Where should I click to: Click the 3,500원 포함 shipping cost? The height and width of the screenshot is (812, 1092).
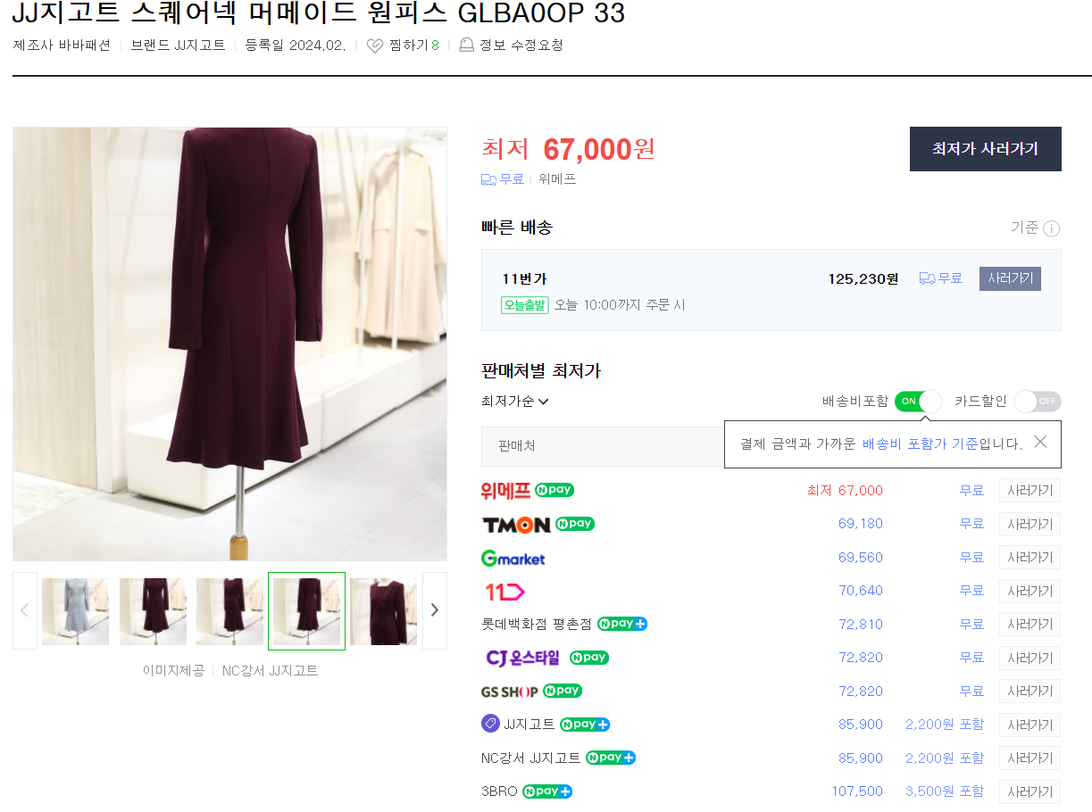[945, 791]
